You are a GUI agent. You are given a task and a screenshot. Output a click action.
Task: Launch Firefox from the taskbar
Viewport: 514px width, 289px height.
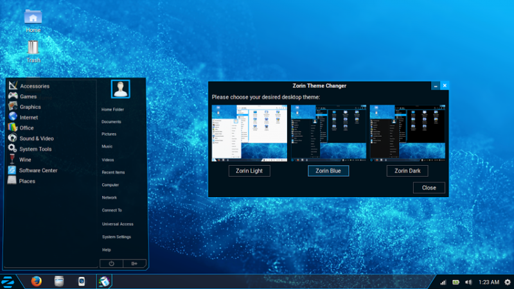[37, 281]
